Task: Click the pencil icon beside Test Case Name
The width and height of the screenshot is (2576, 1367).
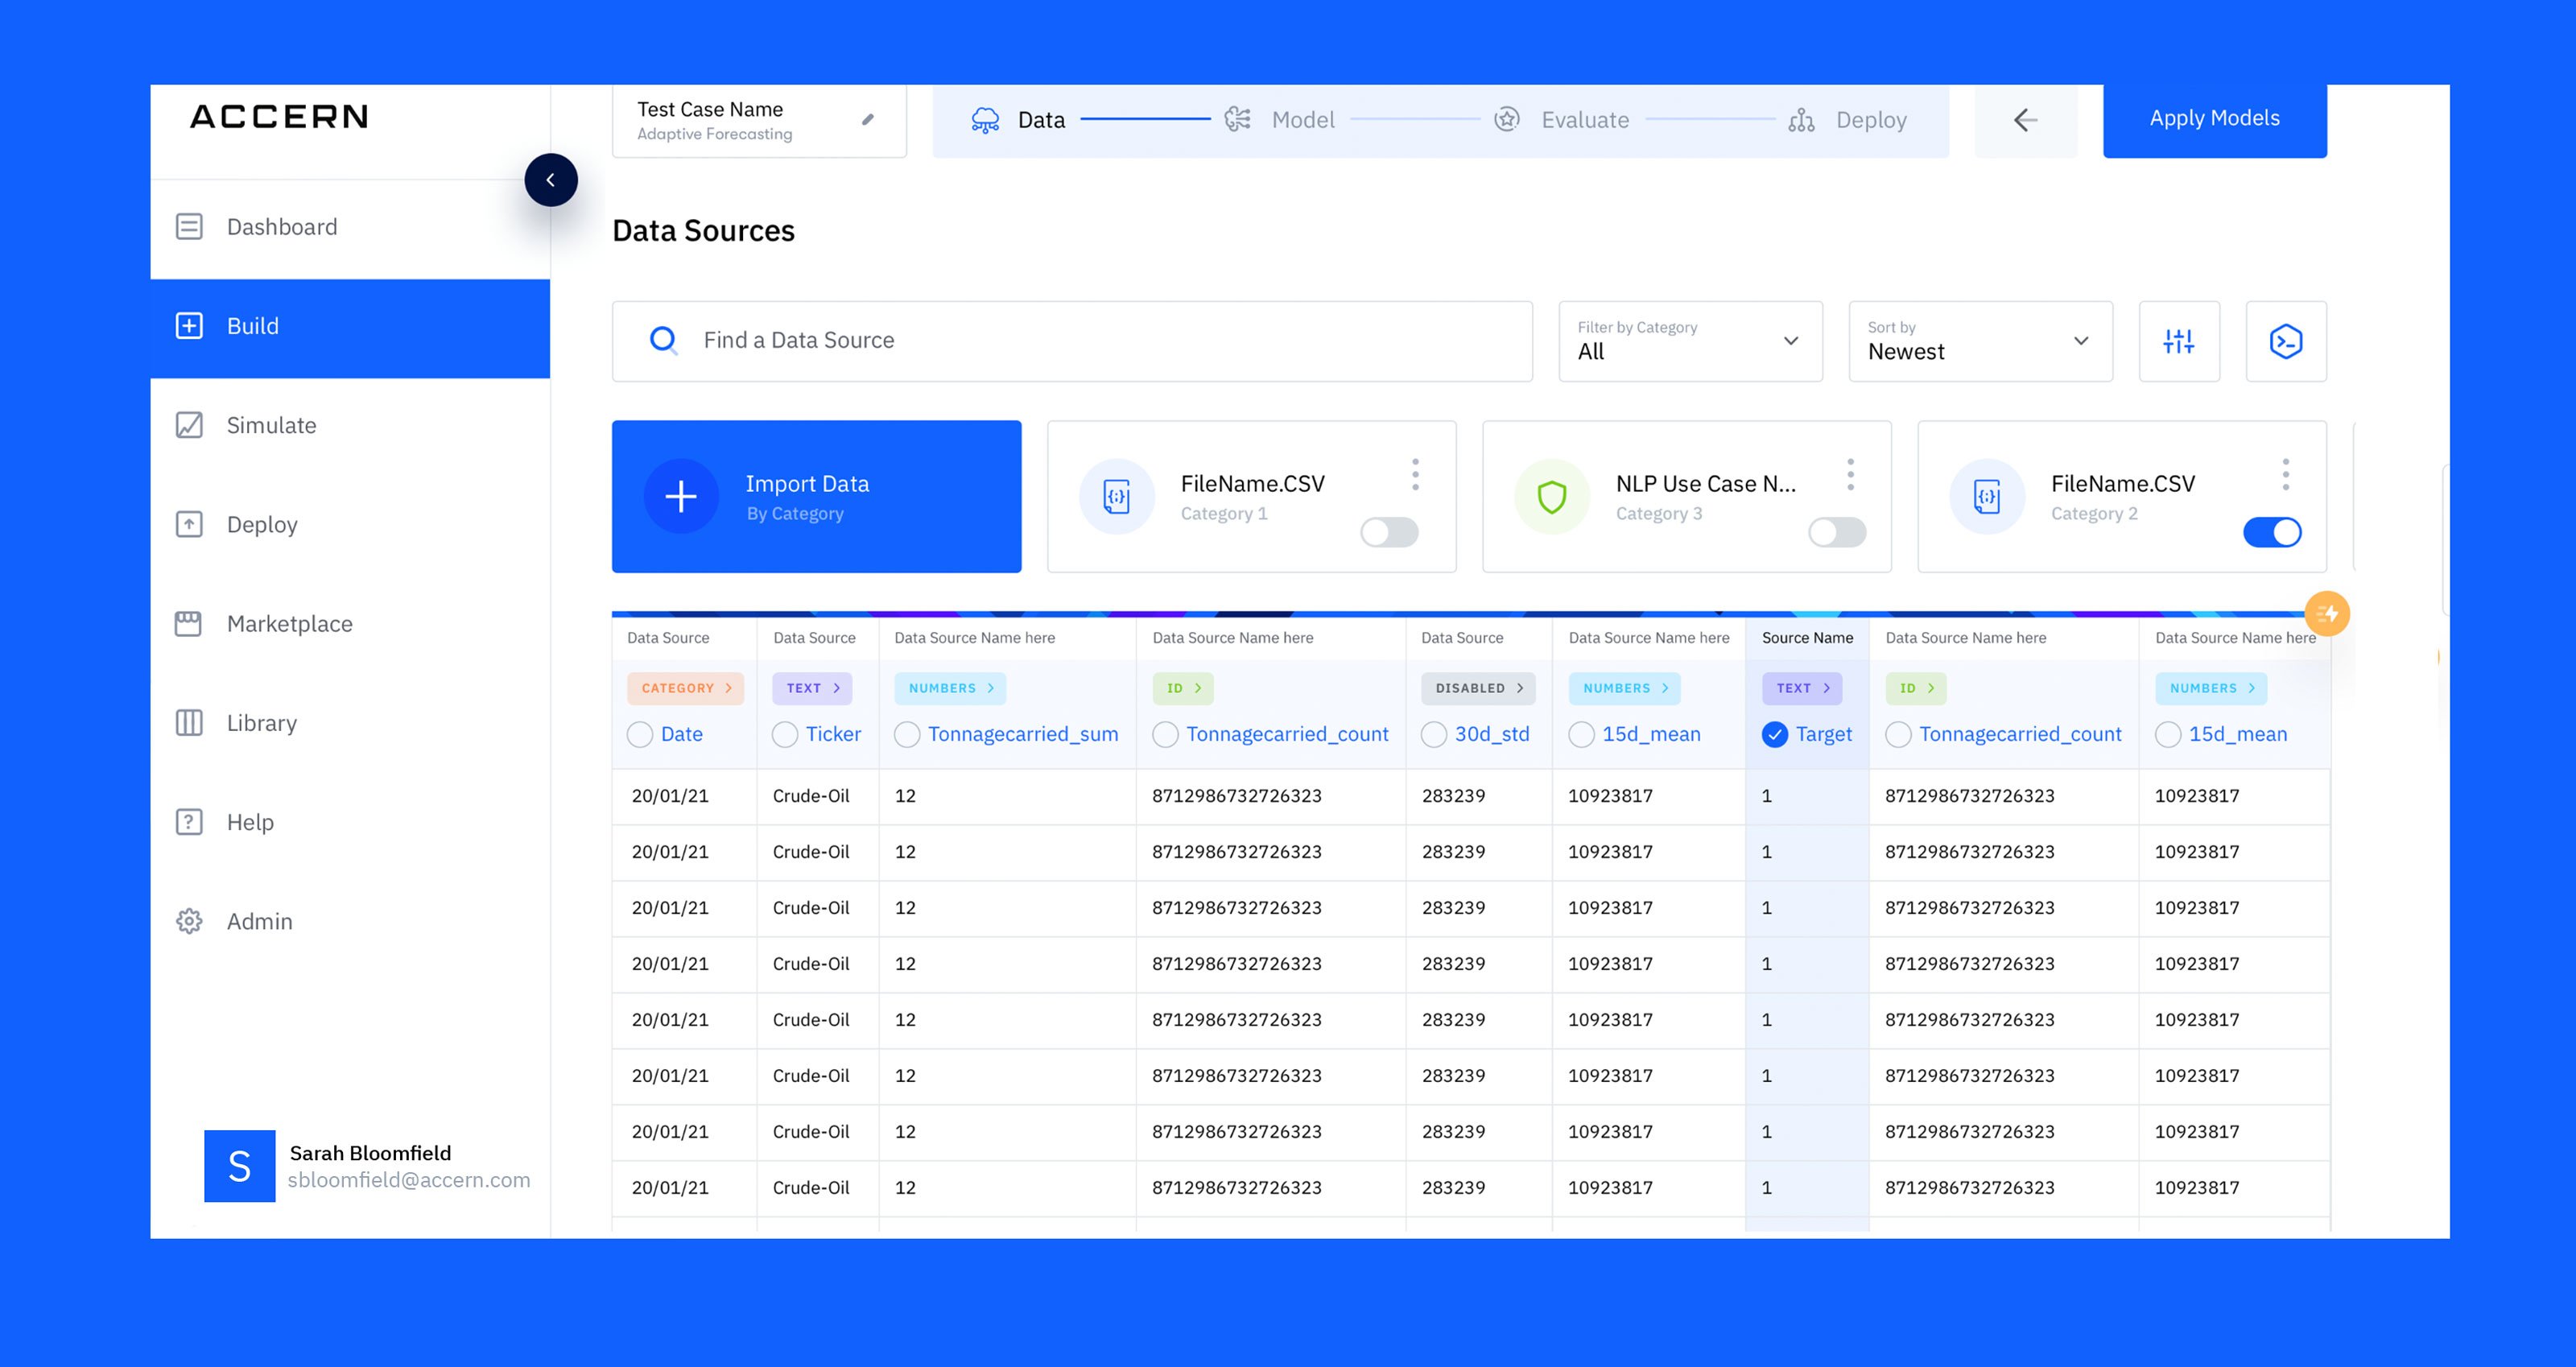Action: click(867, 120)
